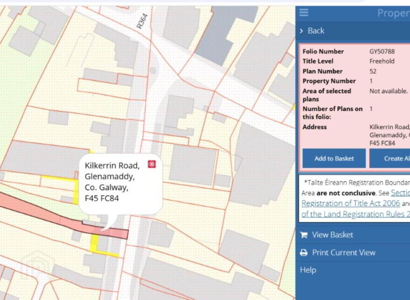Click the roundabout marker on R364 road
This screenshot has width=410, height=300.
pyautogui.click(x=153, y=70)
